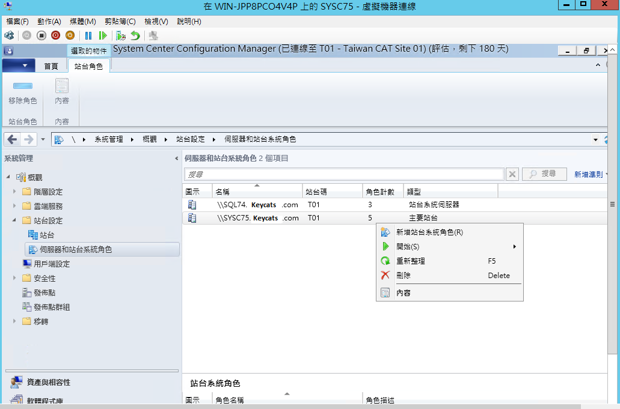Click the Enhanced session toolbar icon
This screenshot has width=620, height=409.
coord(153,35)
